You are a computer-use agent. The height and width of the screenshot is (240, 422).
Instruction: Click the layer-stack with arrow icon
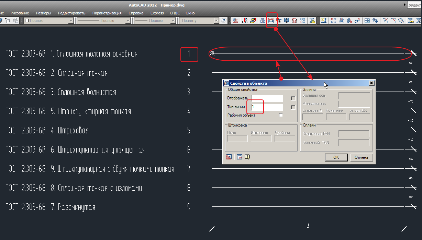[8, 21]
